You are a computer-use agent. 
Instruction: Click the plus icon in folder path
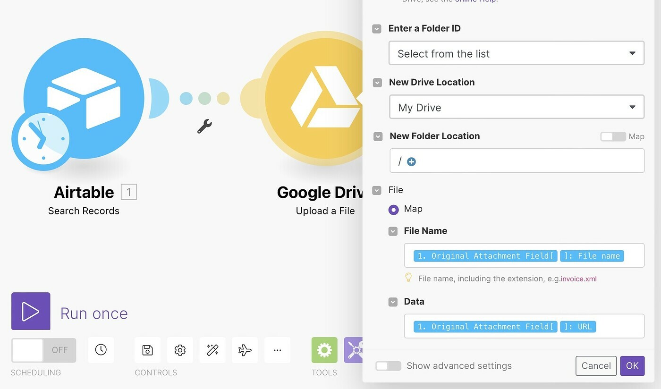click(412, 161)
